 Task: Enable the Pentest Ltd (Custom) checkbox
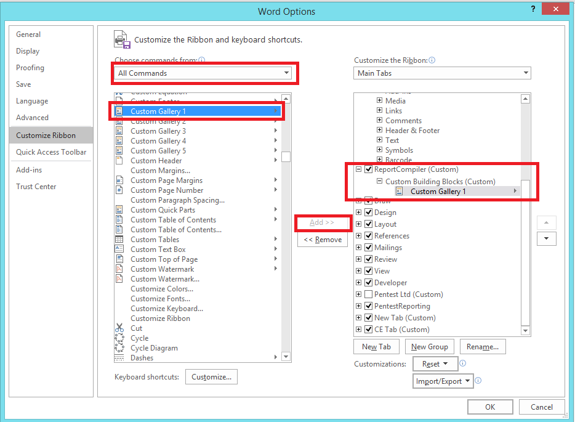368,294
